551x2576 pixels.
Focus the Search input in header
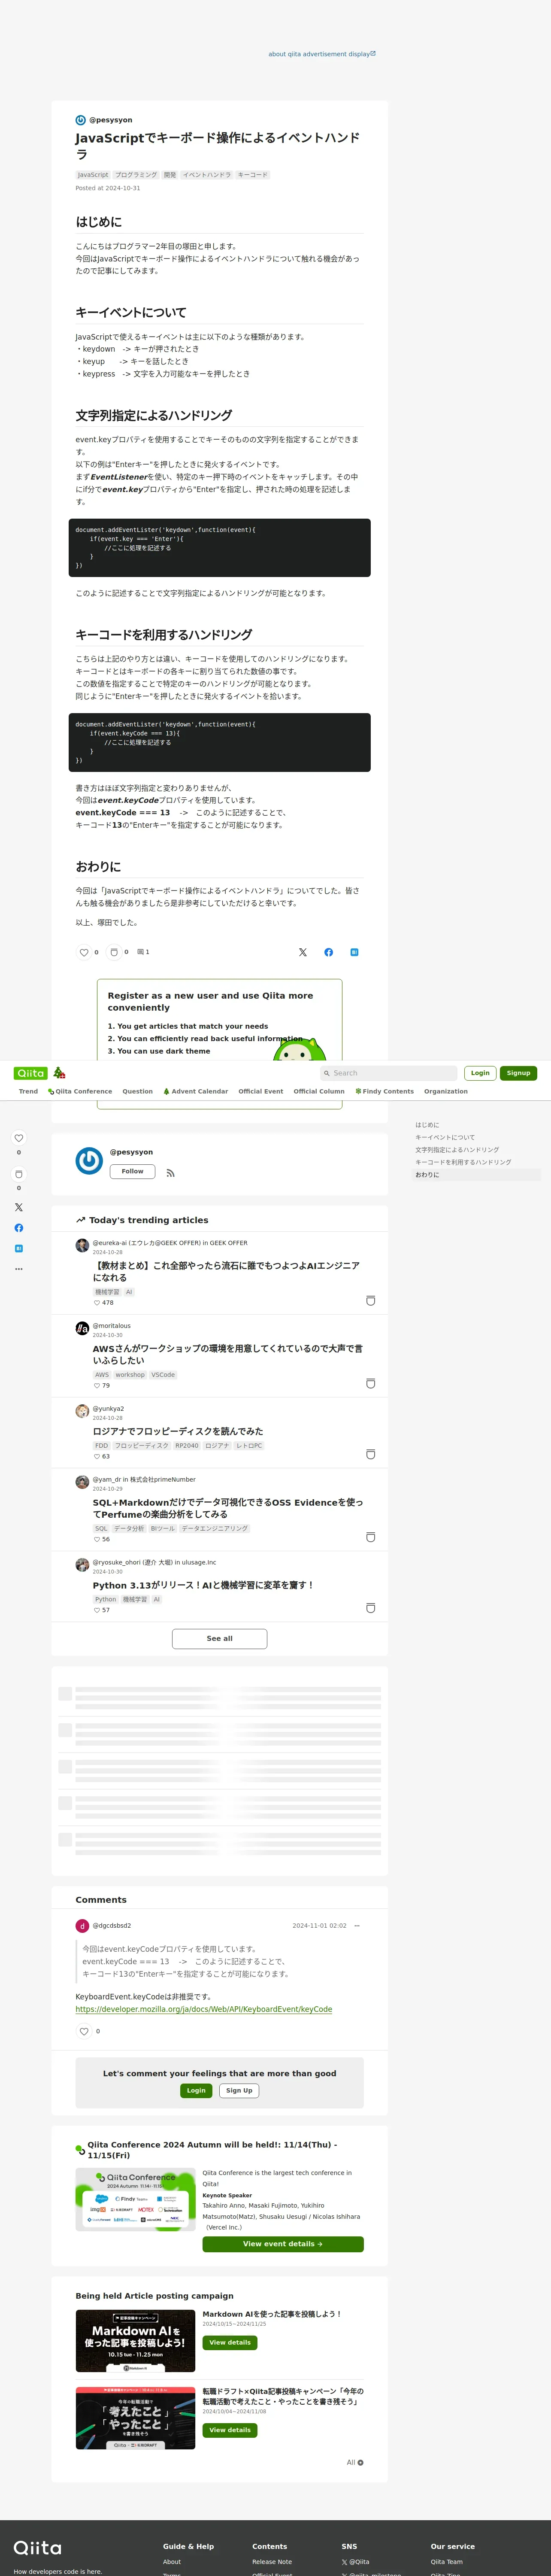[x=388, y=1073]
